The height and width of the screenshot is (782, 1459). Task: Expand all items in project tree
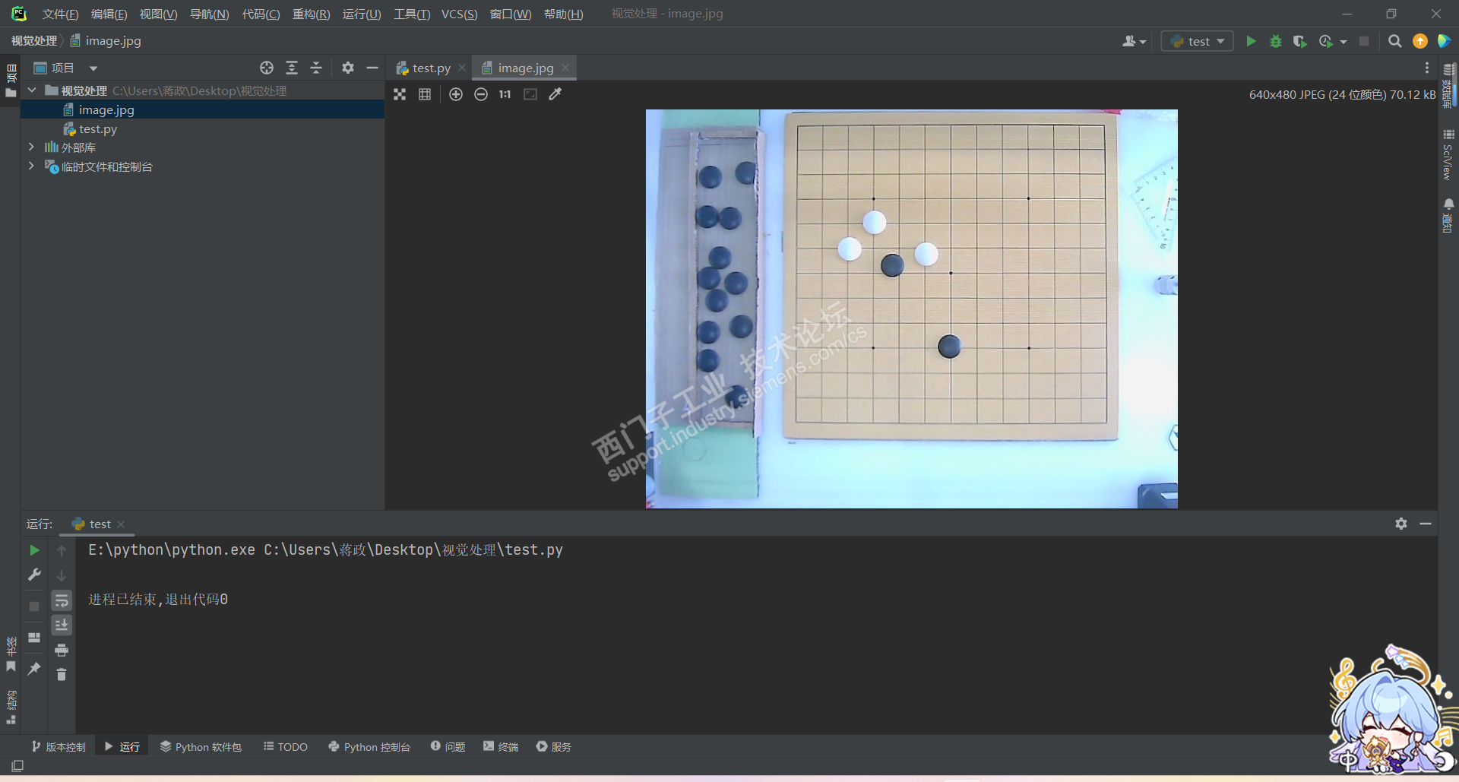tap(292, 68)
